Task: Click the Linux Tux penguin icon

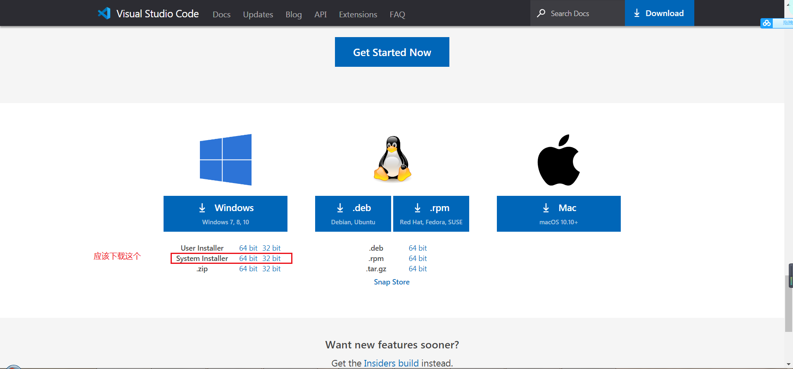Action: pos(392,159)
